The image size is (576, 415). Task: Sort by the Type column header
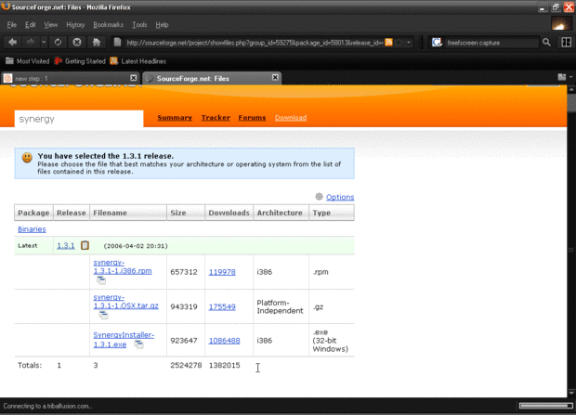pos(332,213)
